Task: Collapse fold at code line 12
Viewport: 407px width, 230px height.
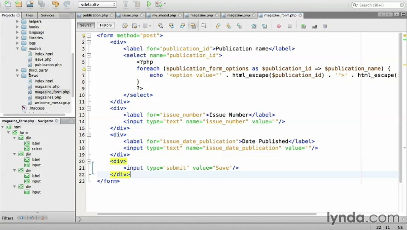Action: coord(89,108)
